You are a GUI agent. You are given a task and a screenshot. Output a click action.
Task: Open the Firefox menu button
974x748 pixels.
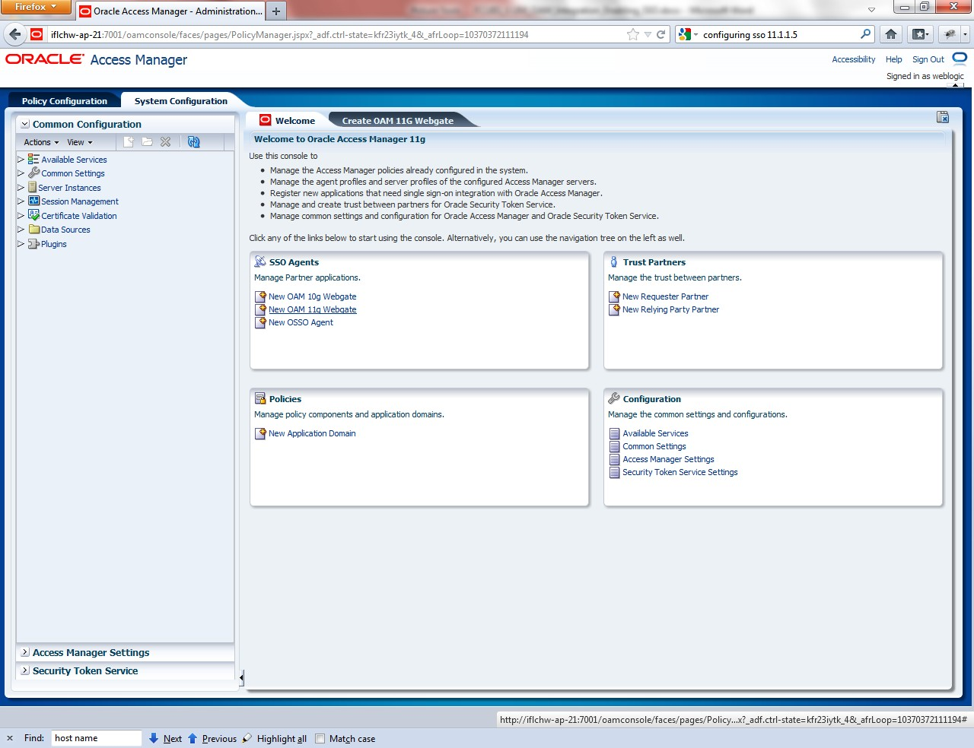[x=36, y=7]
